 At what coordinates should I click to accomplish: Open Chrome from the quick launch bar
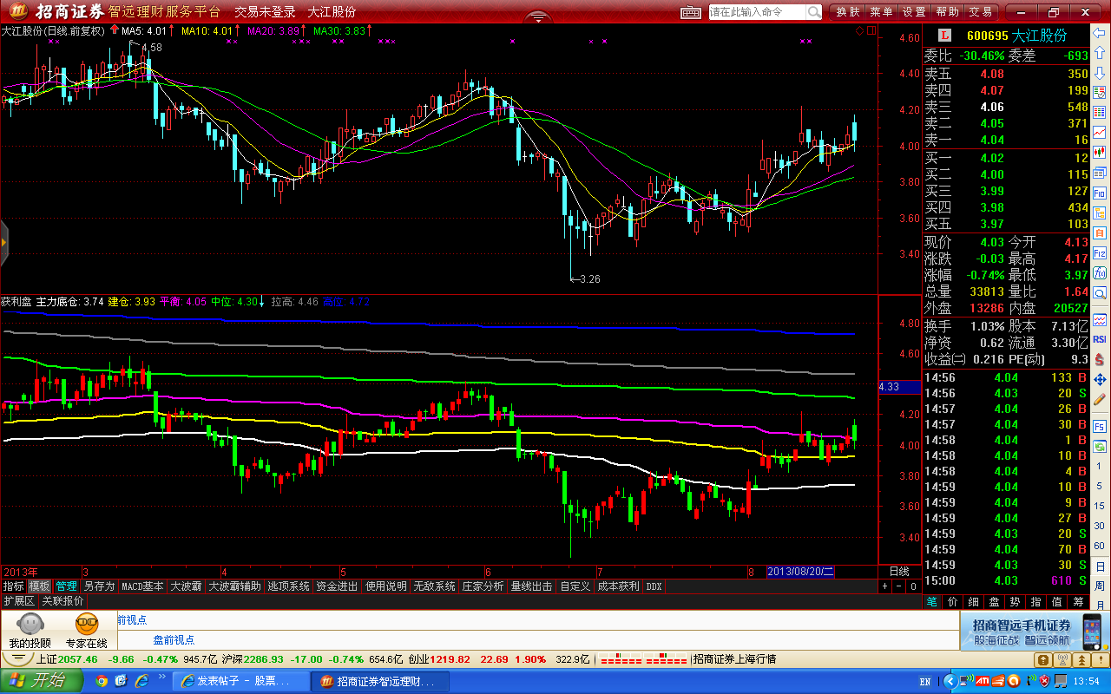click(102, 681)
